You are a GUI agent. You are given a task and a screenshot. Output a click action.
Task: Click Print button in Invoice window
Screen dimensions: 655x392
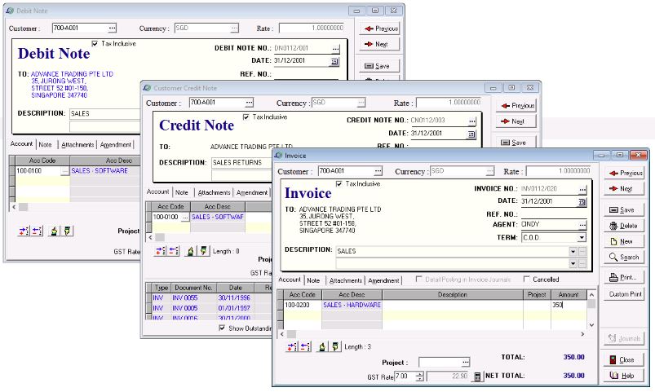(624, 277)
